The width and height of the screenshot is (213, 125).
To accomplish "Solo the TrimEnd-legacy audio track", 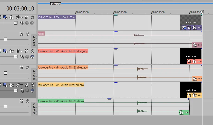I will (x=27, y=67).
